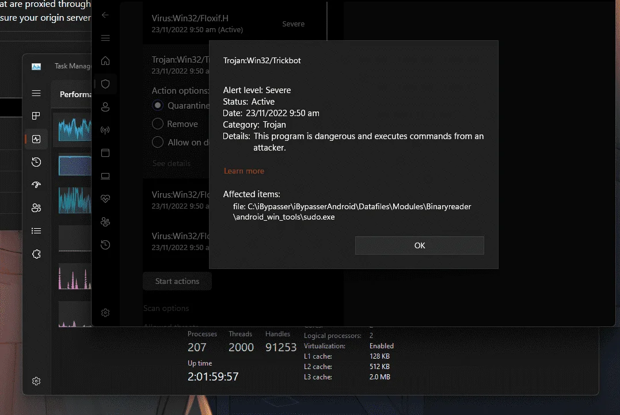Image resolution: width=620 pixels, height=415 pixels.
Task: Open Task Manager Details list icon
Action: 36,231
